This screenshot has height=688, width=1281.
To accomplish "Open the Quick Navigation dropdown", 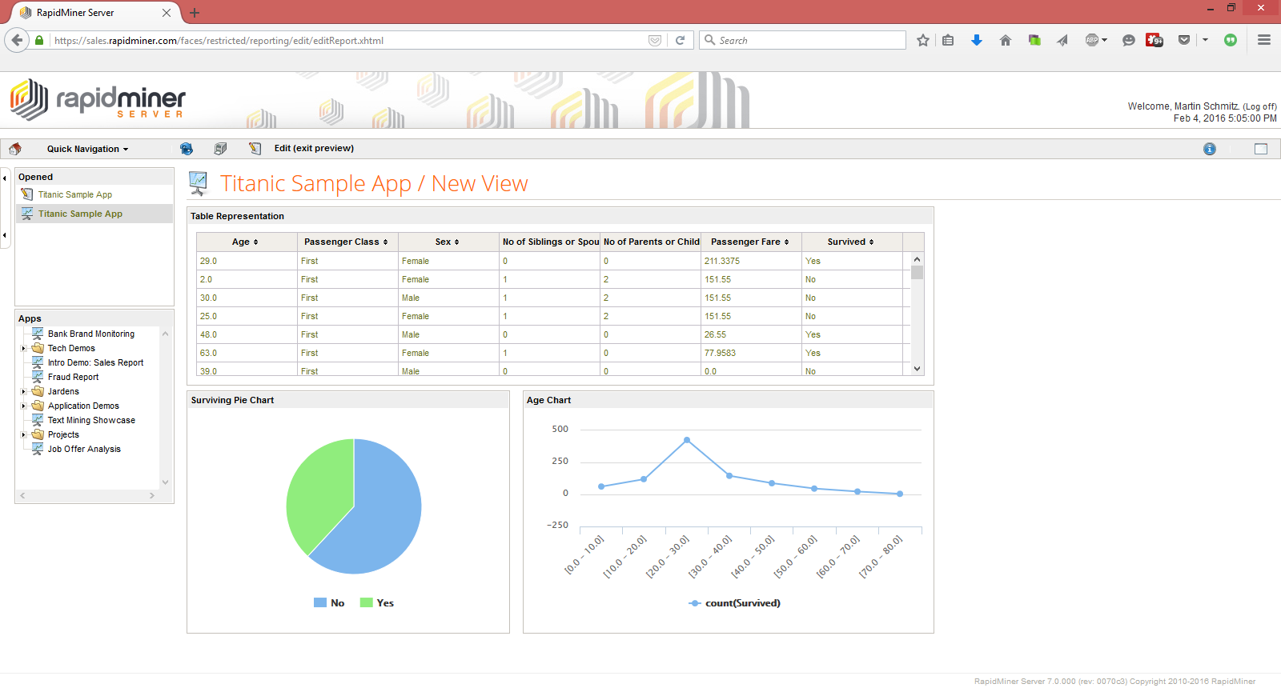I will (x=87, y=149).
